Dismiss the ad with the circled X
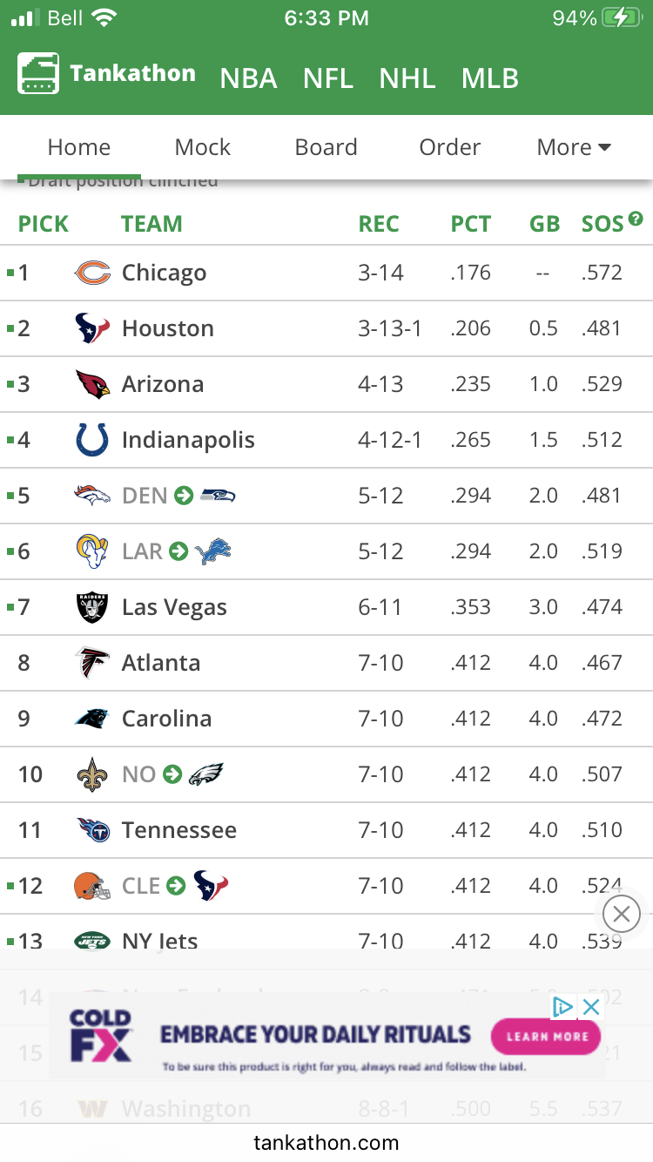 tap(621, 914)
